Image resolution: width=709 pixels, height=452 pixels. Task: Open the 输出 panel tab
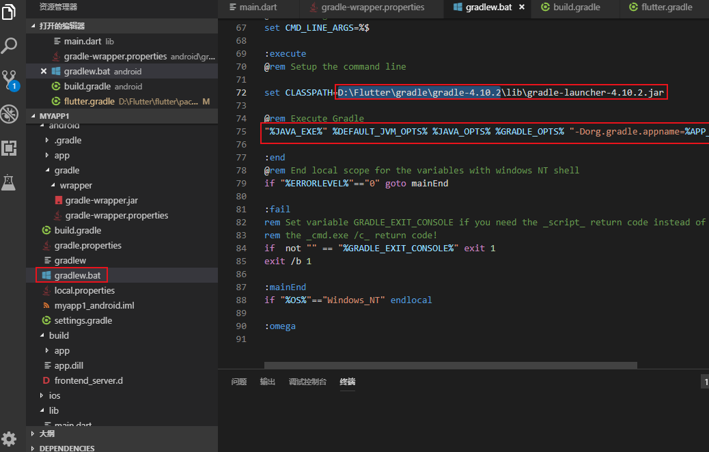(x=267, y=382)
